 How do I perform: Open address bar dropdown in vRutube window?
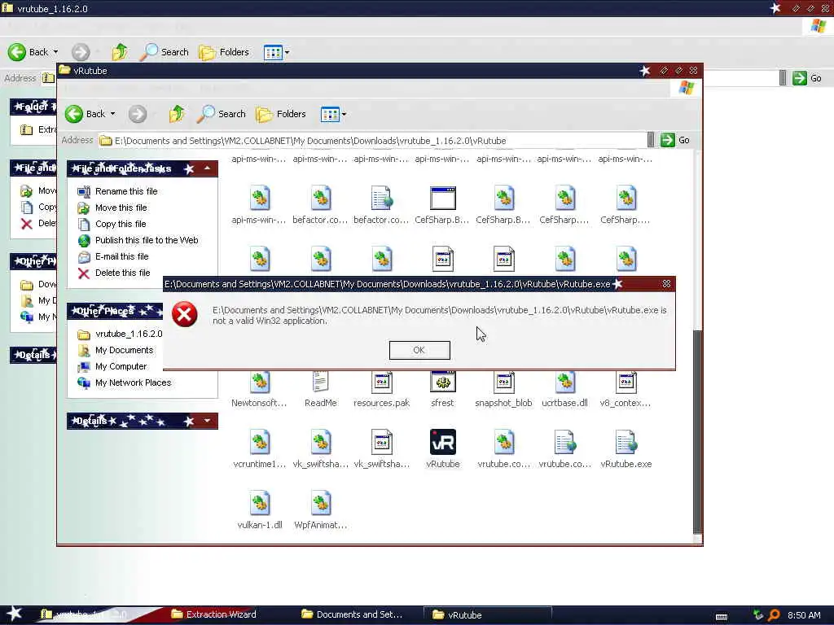651,140
